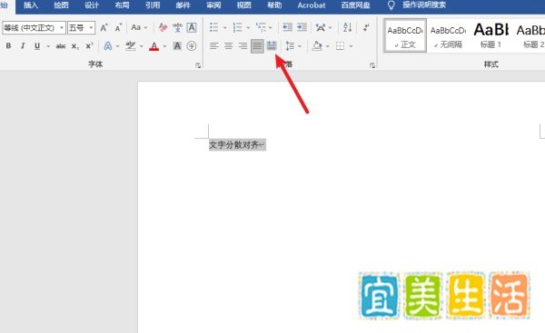
Task: Open the font dialog launcher in 字体 group
Action: tap(198, 65)
